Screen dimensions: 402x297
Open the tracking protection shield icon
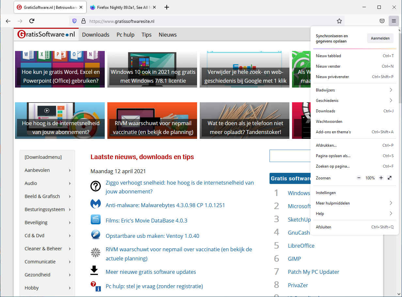tap(75, 21)
